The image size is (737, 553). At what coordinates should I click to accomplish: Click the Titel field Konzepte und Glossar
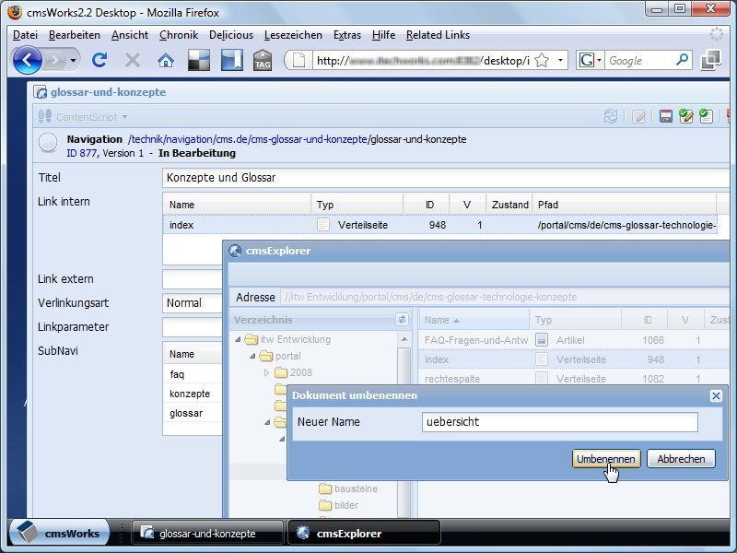pos(446,178)
